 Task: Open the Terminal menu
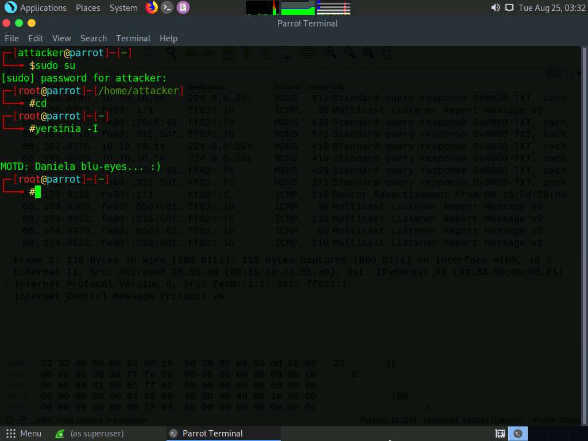(x=133, y=38)
